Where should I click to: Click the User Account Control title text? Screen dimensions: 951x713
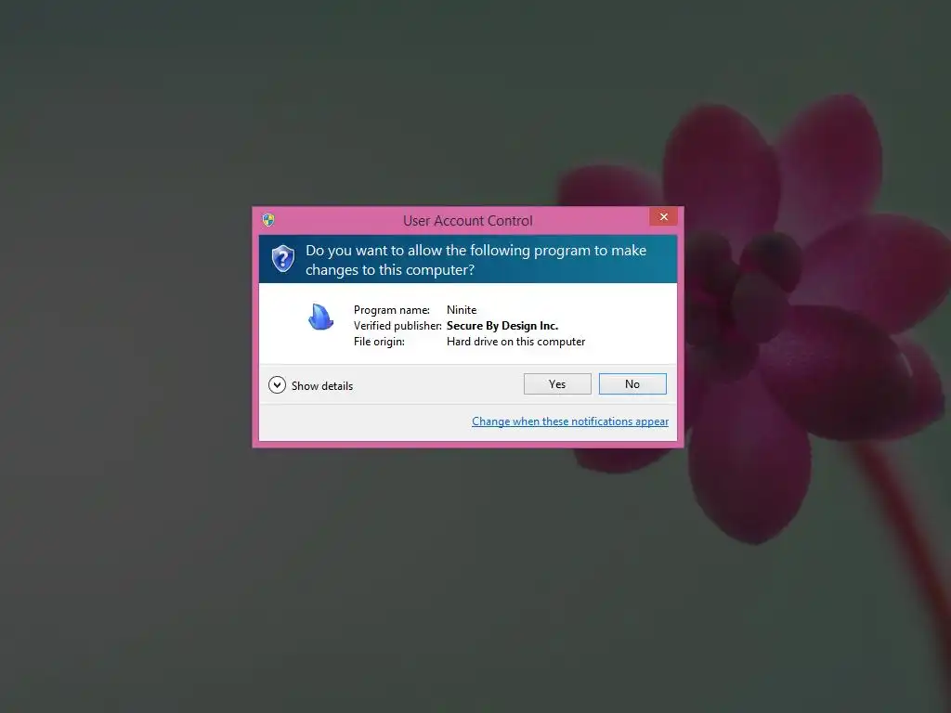[x=468, y=221]
